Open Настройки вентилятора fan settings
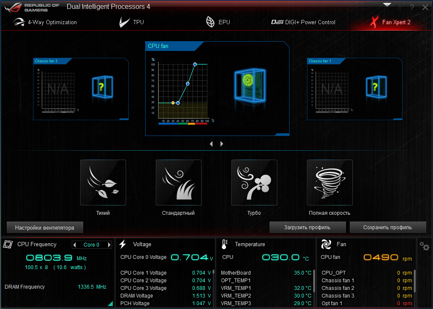The image size is (433, 309). tap(45, 228)
